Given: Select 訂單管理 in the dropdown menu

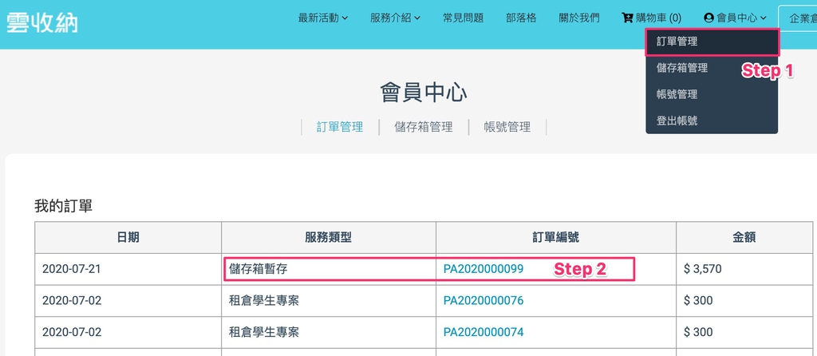Looking at the screenshot, I should pyautogui.click(x=677, y=42).
